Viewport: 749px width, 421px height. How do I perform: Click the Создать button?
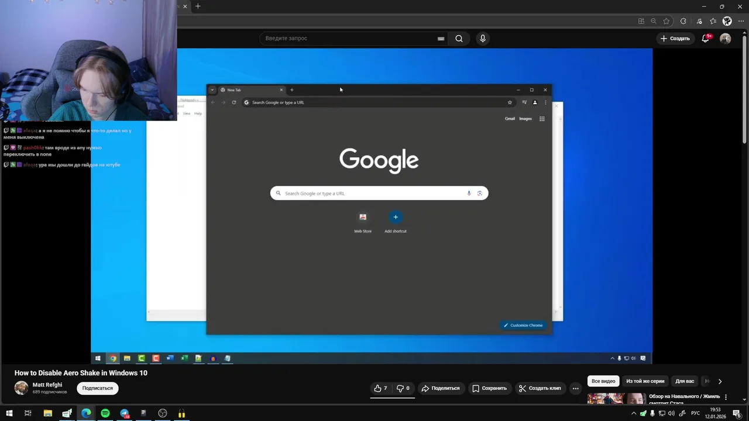click(675, 39)
